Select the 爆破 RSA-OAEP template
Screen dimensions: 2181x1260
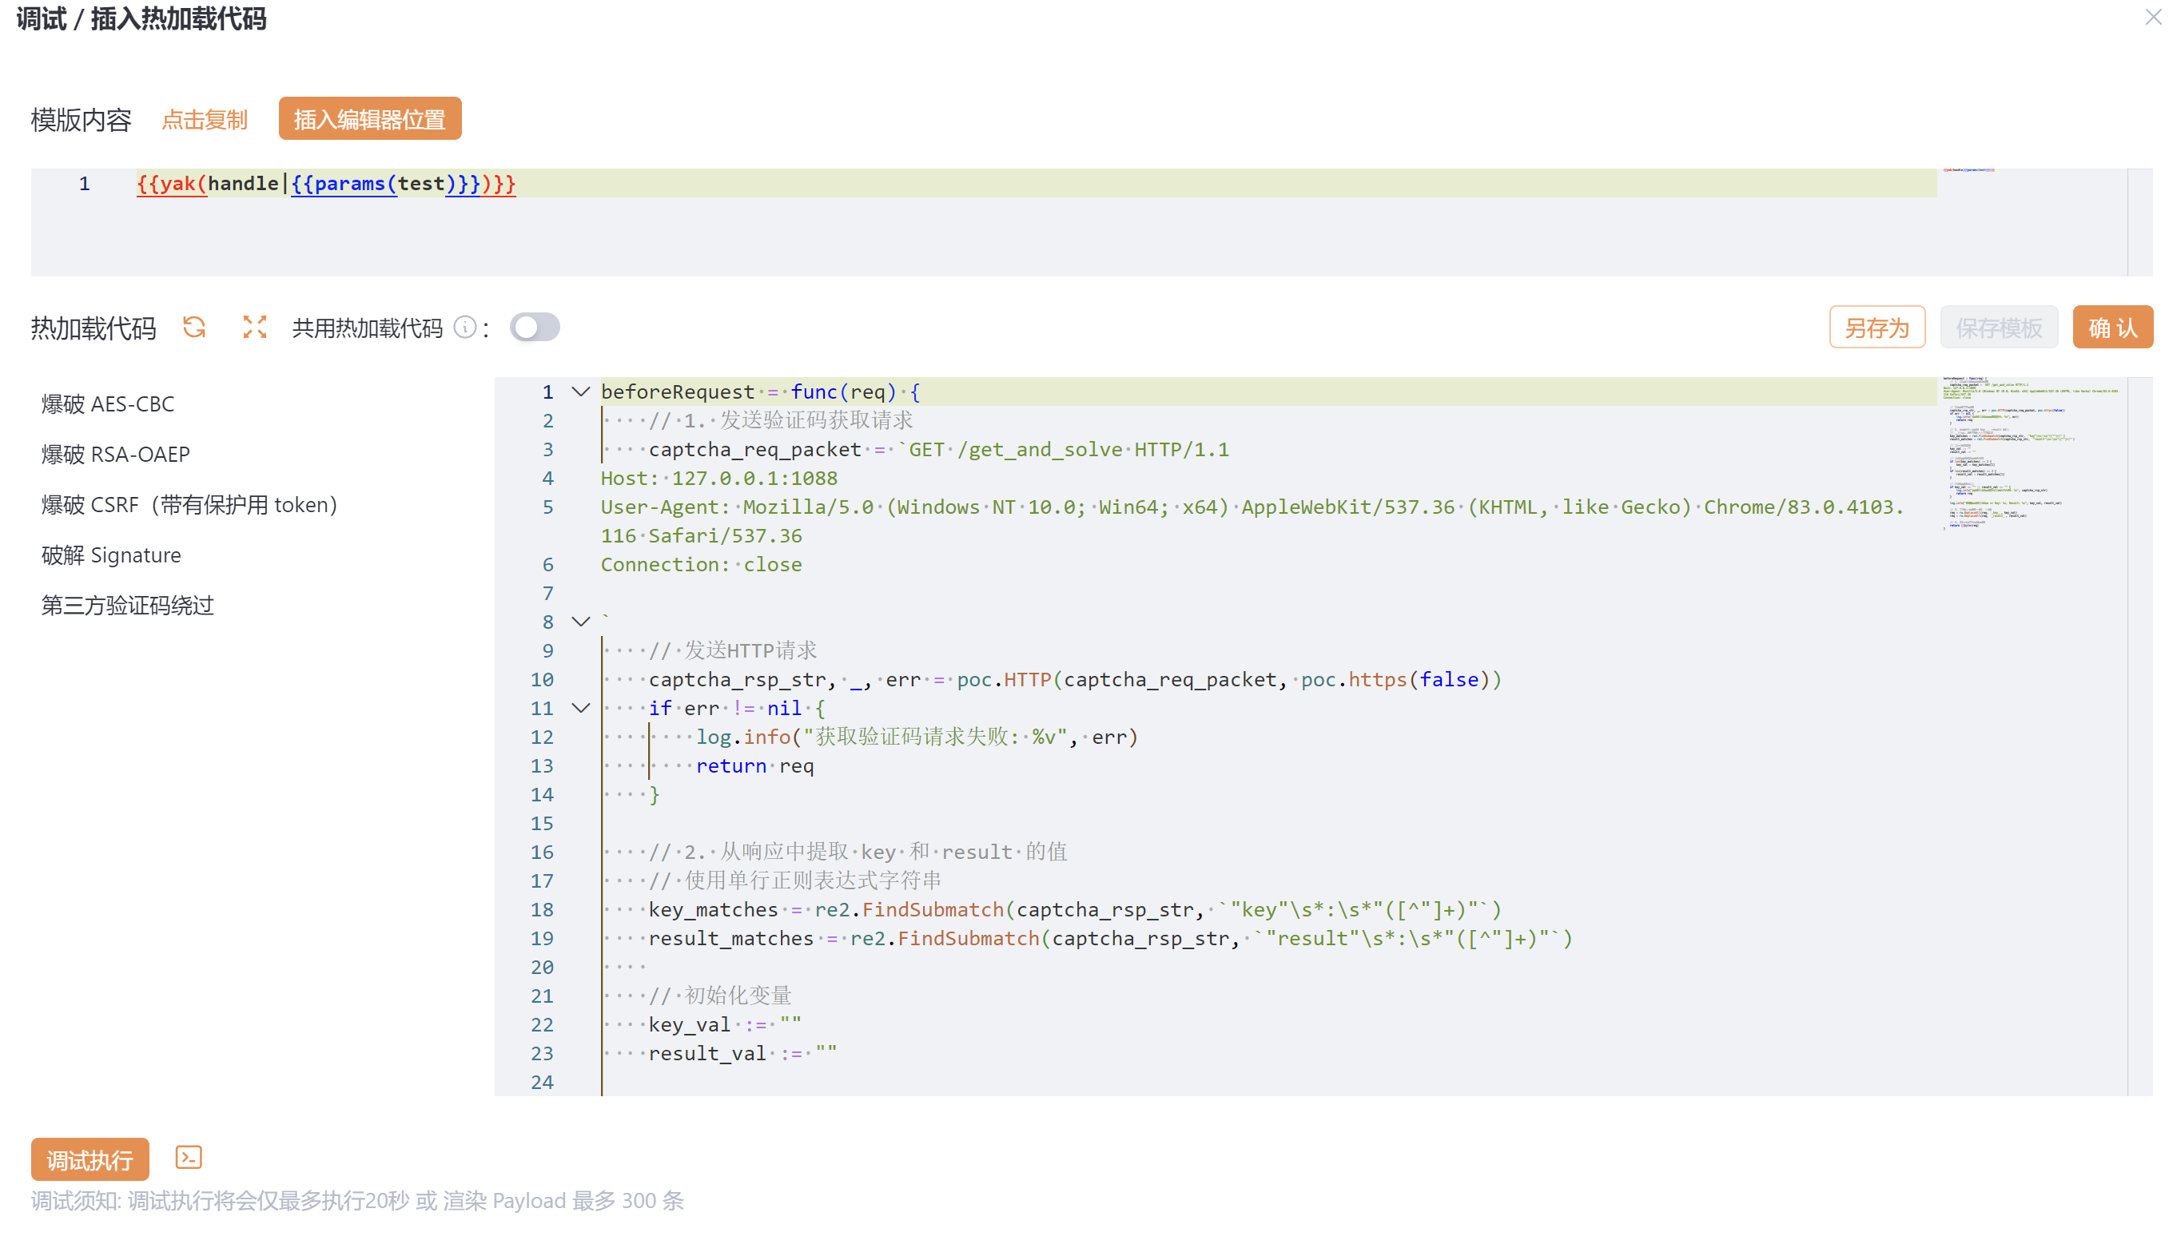[116, 455]
